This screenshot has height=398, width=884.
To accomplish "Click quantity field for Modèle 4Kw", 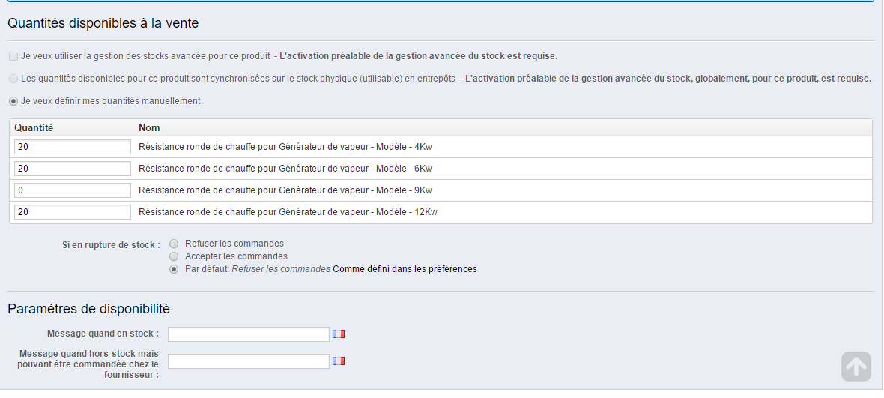I will pyautogui.click(x=73, y=147).
